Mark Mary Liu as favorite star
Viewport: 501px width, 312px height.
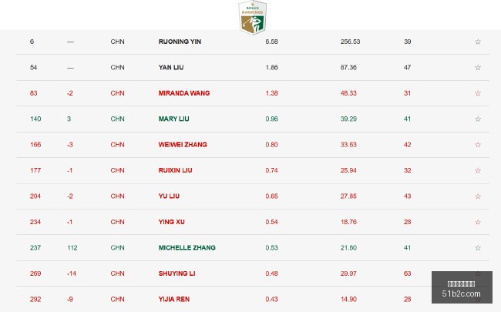point(478,119)
